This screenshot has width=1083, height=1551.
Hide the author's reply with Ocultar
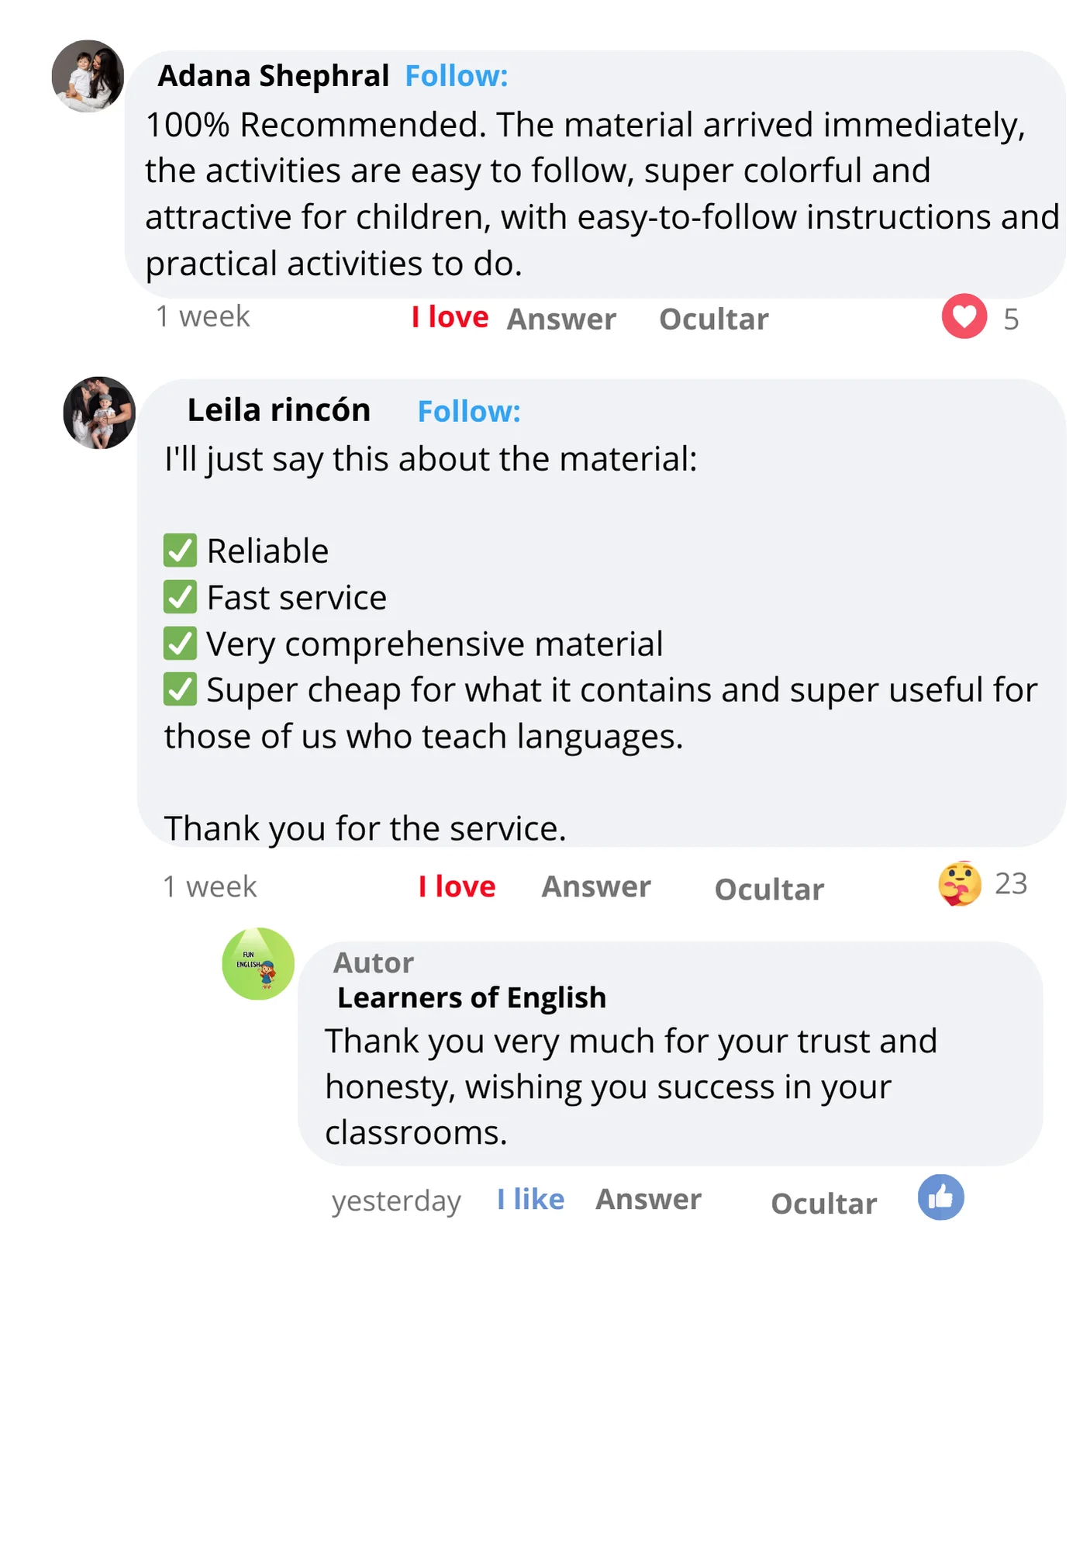[x=823, y=1204]
